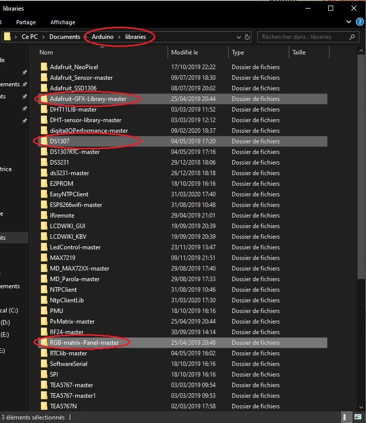The width and height of the screenshot is (366, 423).
Task: Switch to large icons view in status bar
Action: coord(358,417)
